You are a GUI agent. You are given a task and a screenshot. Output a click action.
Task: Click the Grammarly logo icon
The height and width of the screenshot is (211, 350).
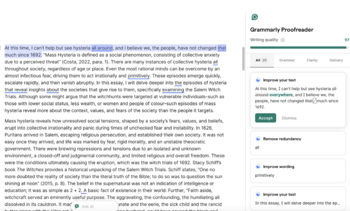click(254, 17)
